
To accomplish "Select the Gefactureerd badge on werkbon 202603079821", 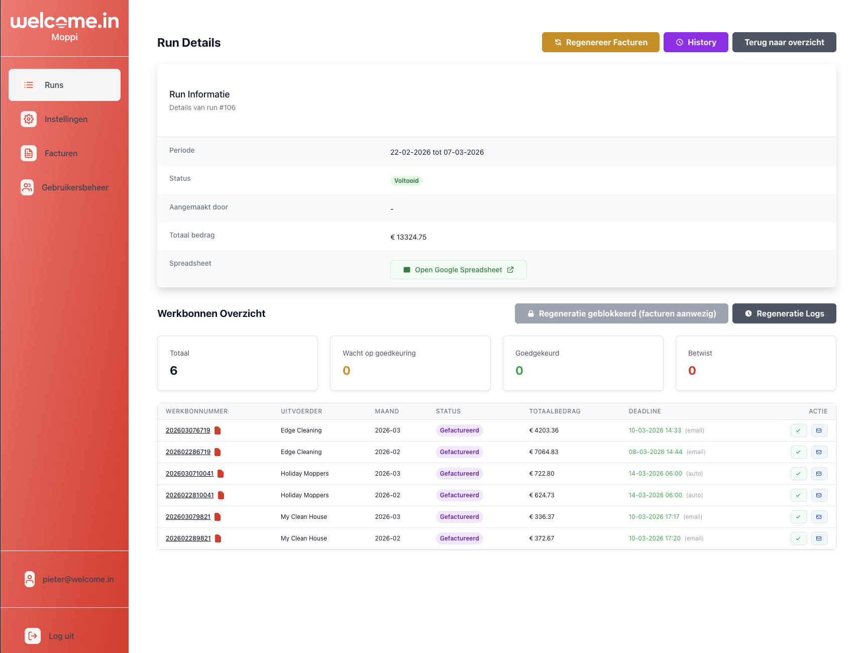I will 459,516.
